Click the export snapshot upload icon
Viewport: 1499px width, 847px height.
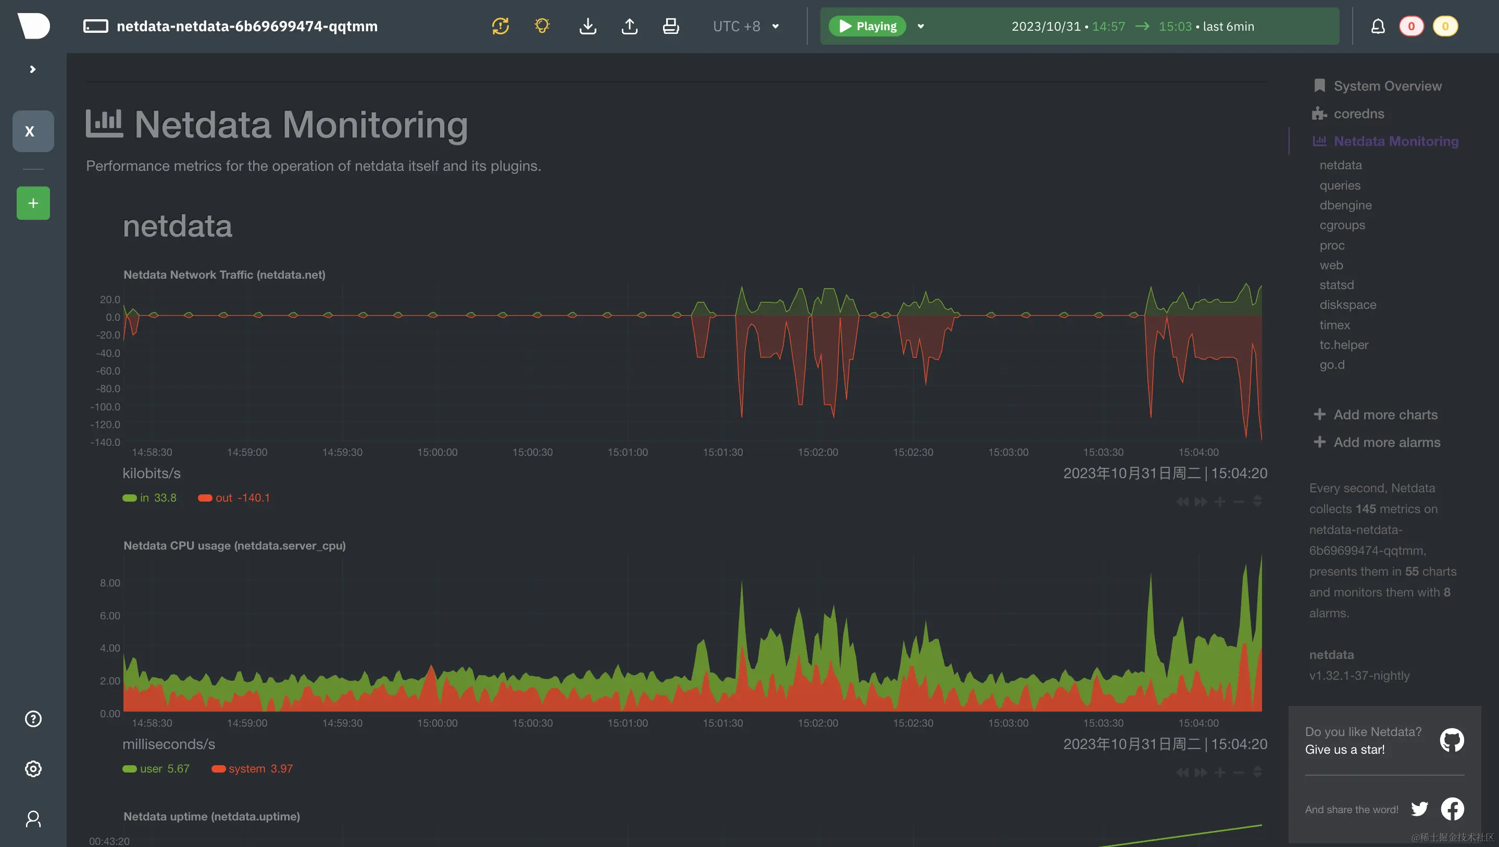(x=629, y=26)
